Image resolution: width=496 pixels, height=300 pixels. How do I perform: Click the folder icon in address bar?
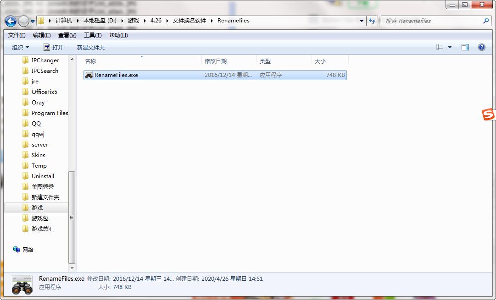click(41, 21)
